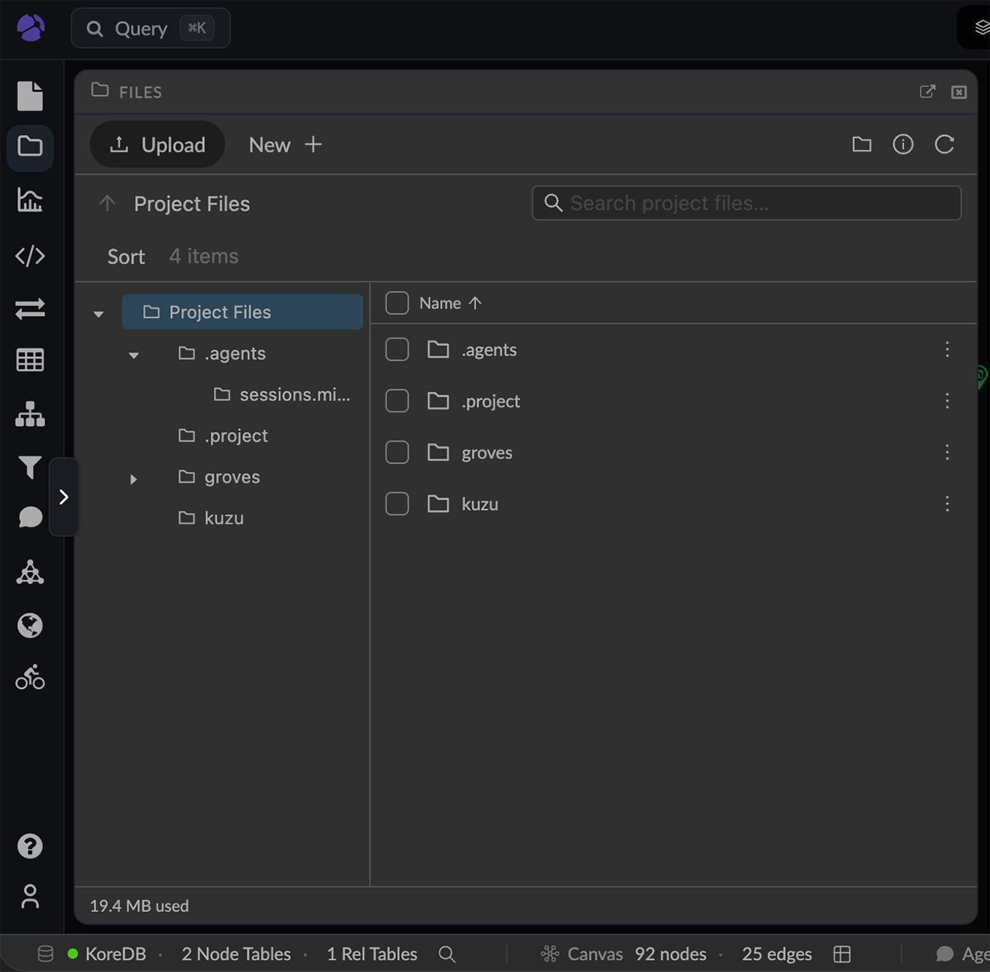Sort files by the Name column header
The height and width of the screenshot is (972, 990).
[x=450, y=303]
